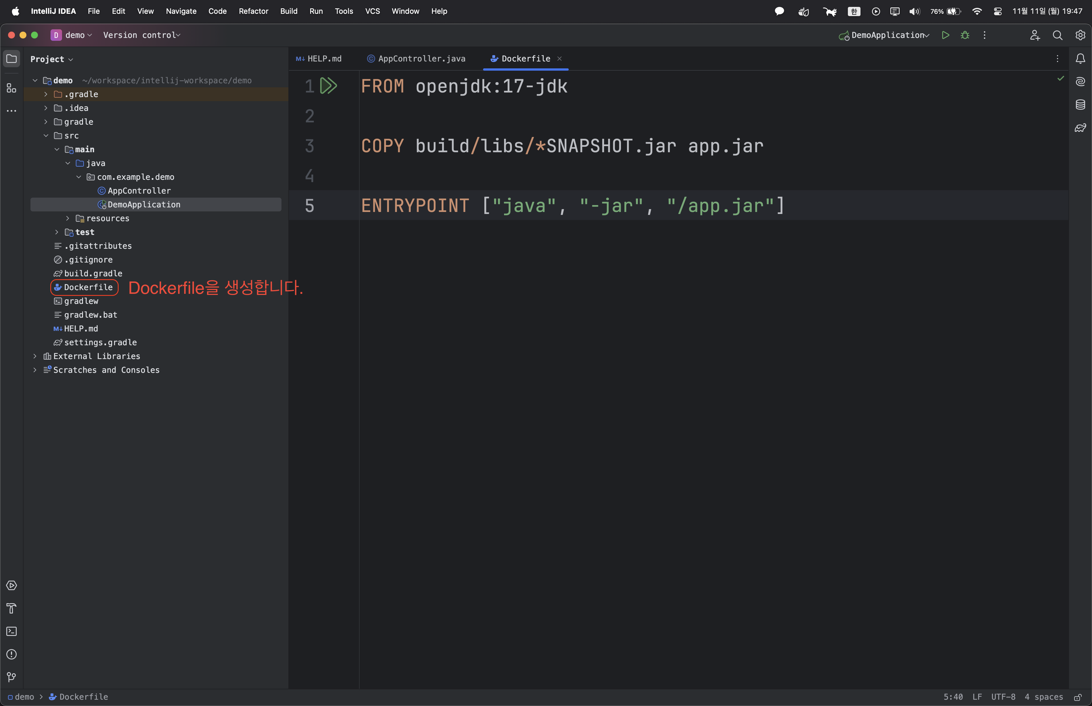Click the UTF-8 encoding in status bar
This screenshot has height=706, width=1092.
(x=1003, y=697)
